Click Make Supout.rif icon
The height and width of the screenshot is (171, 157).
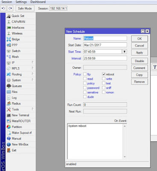pyautogui.click(x=9, y=133)
